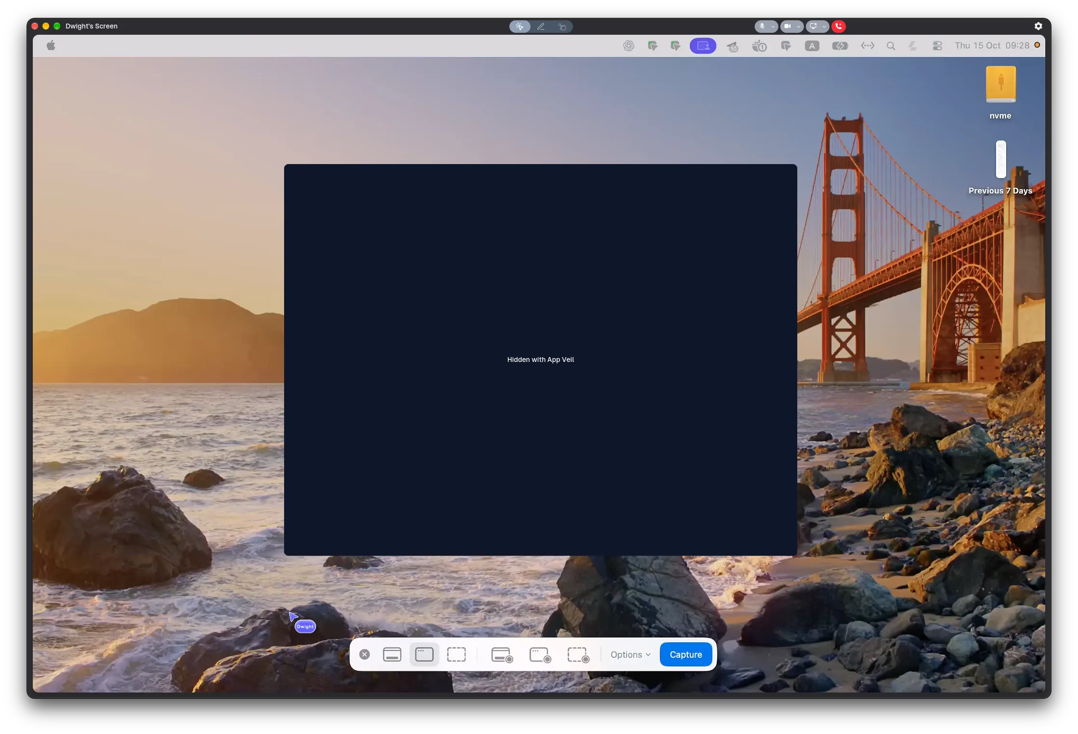The height and width of the screenshot is (734, 1078).
Task: Click the Hidden with App Veil window
Action: (x=540, y=360)
